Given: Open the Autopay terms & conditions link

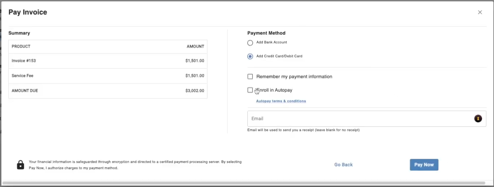Looking at the screenshot, I should pos(281,101).
